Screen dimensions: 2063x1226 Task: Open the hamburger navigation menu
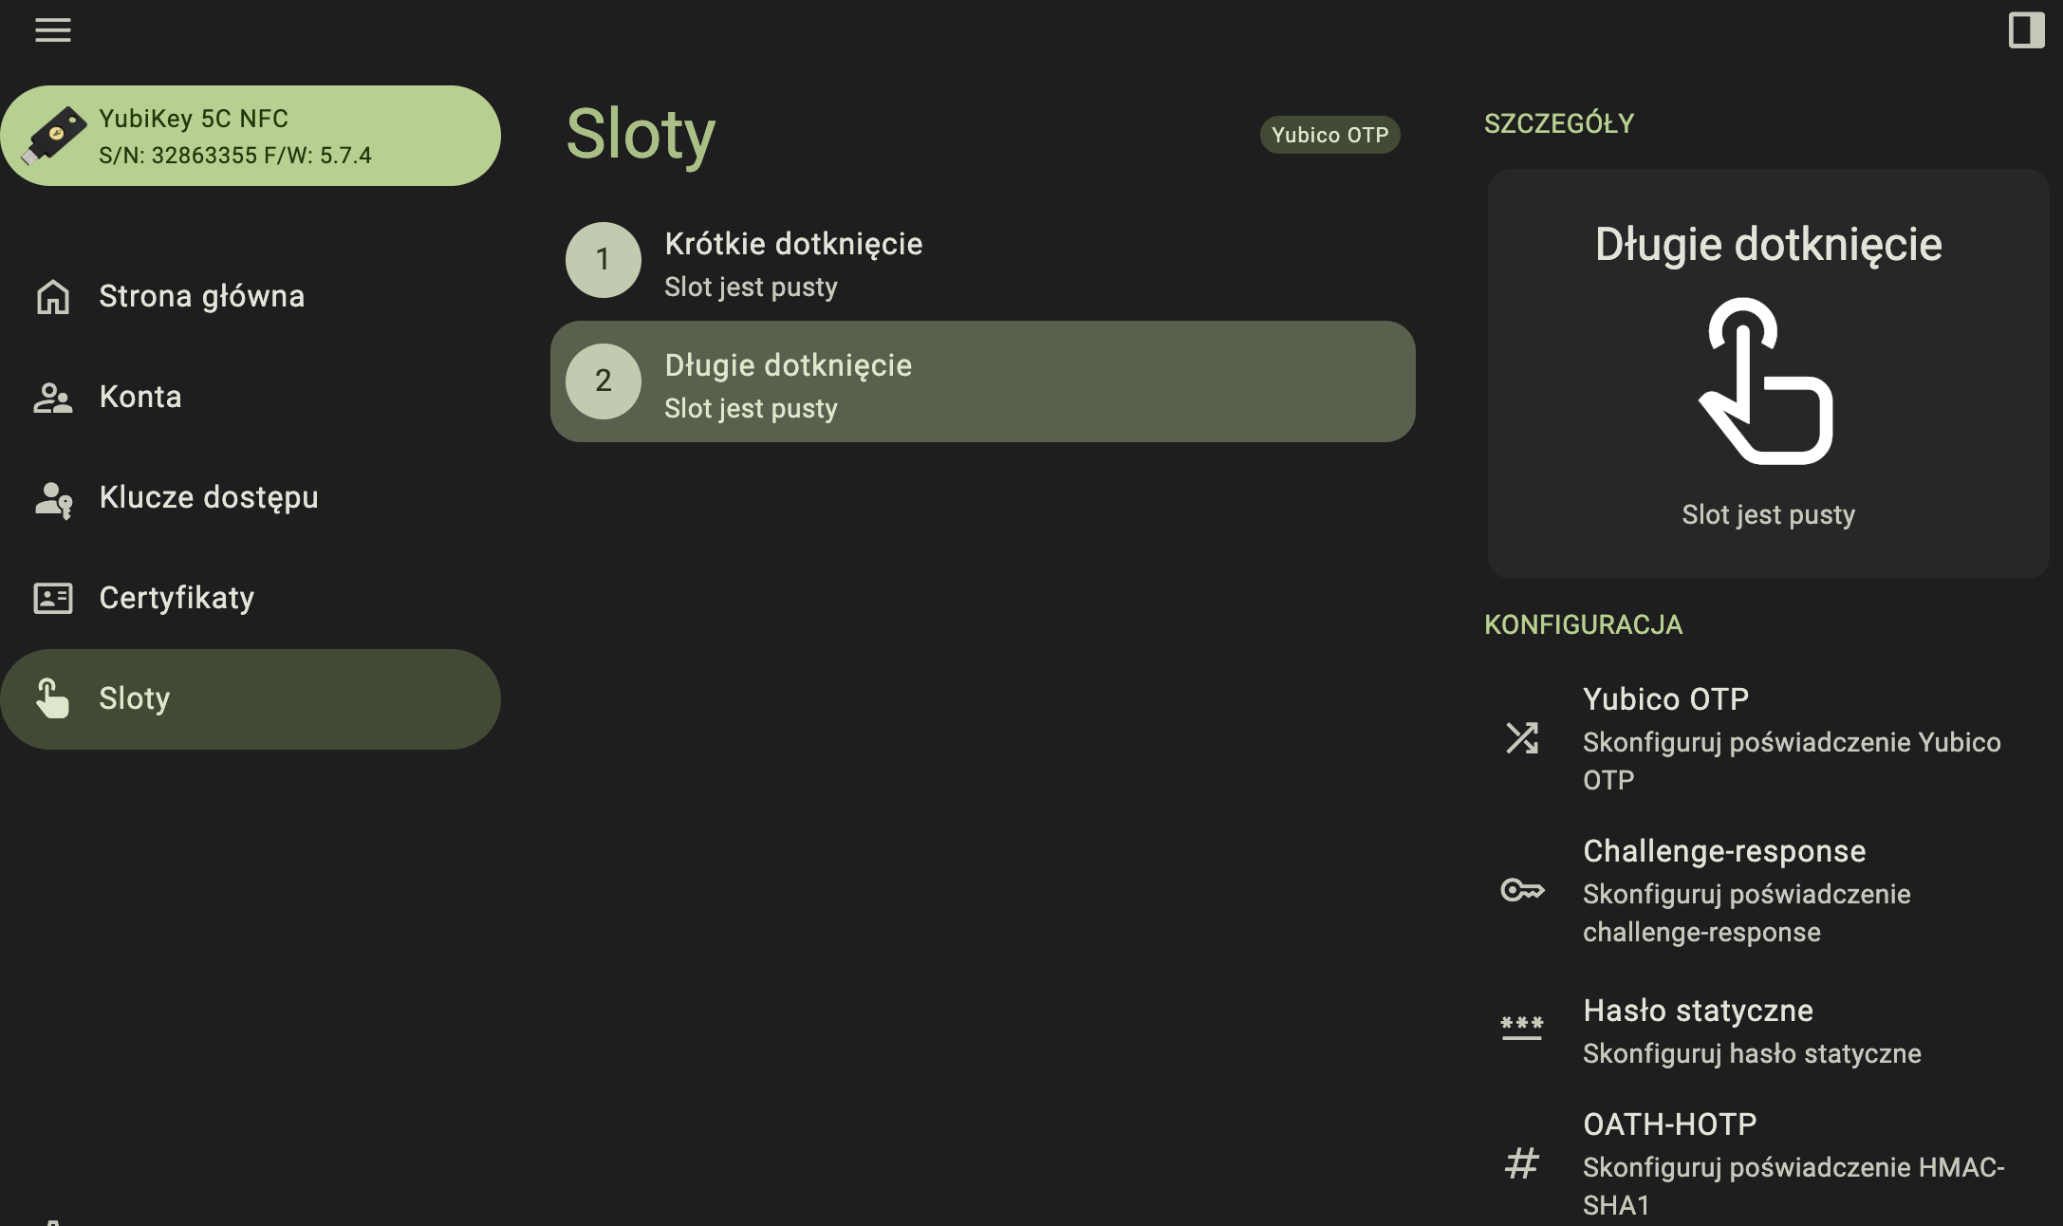(x=53, y=30)
